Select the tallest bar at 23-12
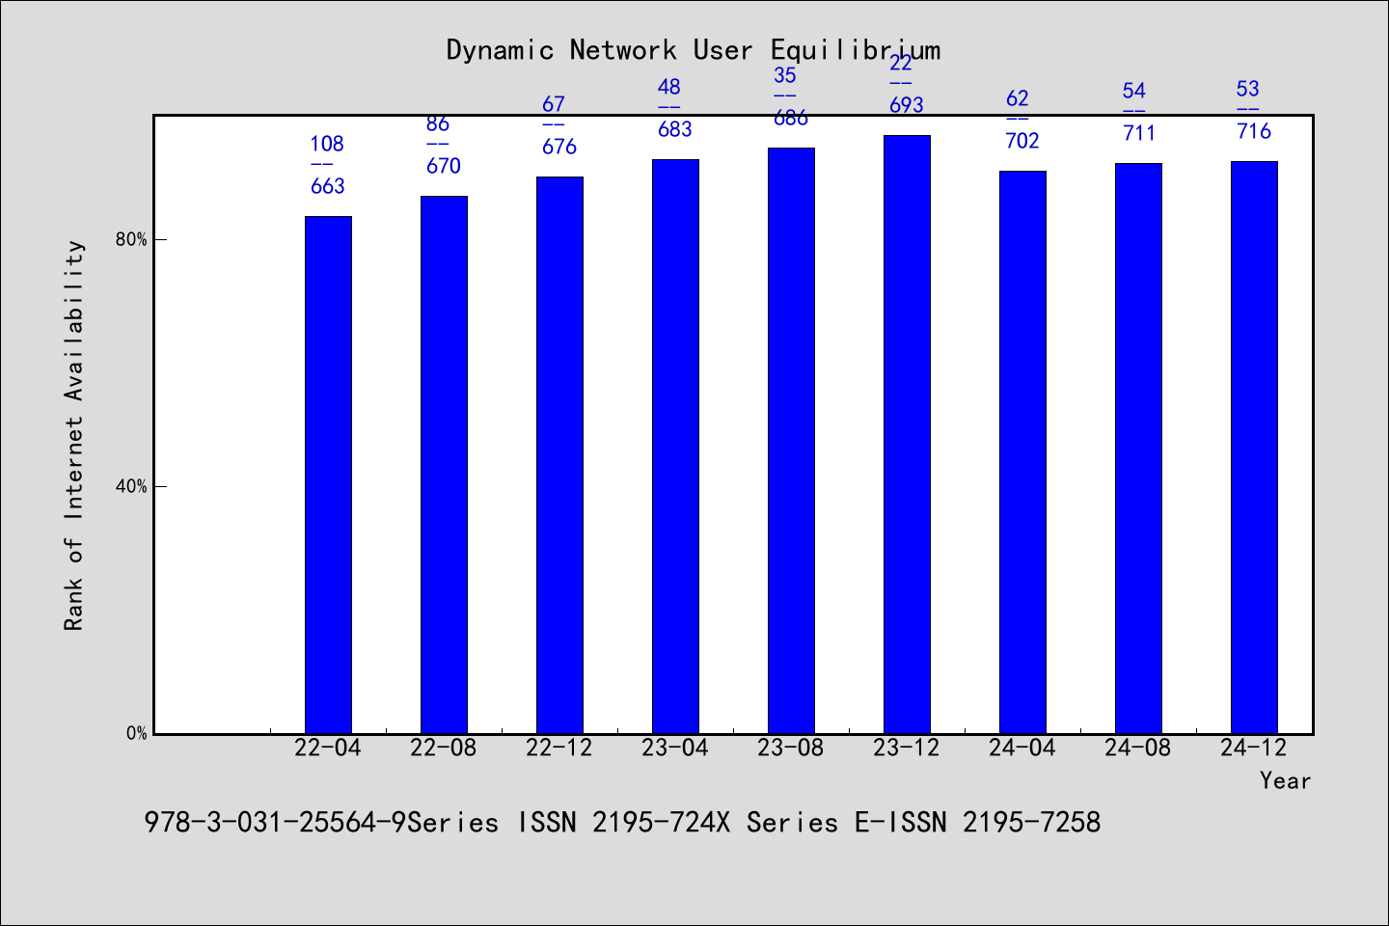1389x926 pixels. point(907,434)
